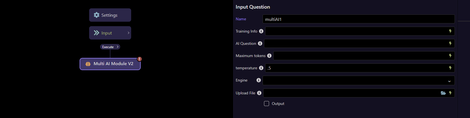Click the Upload File folder browse icon

[x=443, y=93]
